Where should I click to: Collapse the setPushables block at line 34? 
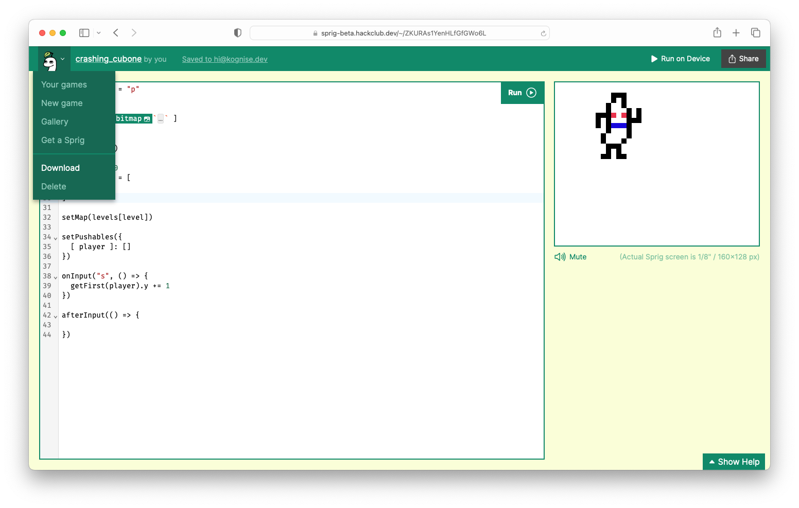[55, 237]
